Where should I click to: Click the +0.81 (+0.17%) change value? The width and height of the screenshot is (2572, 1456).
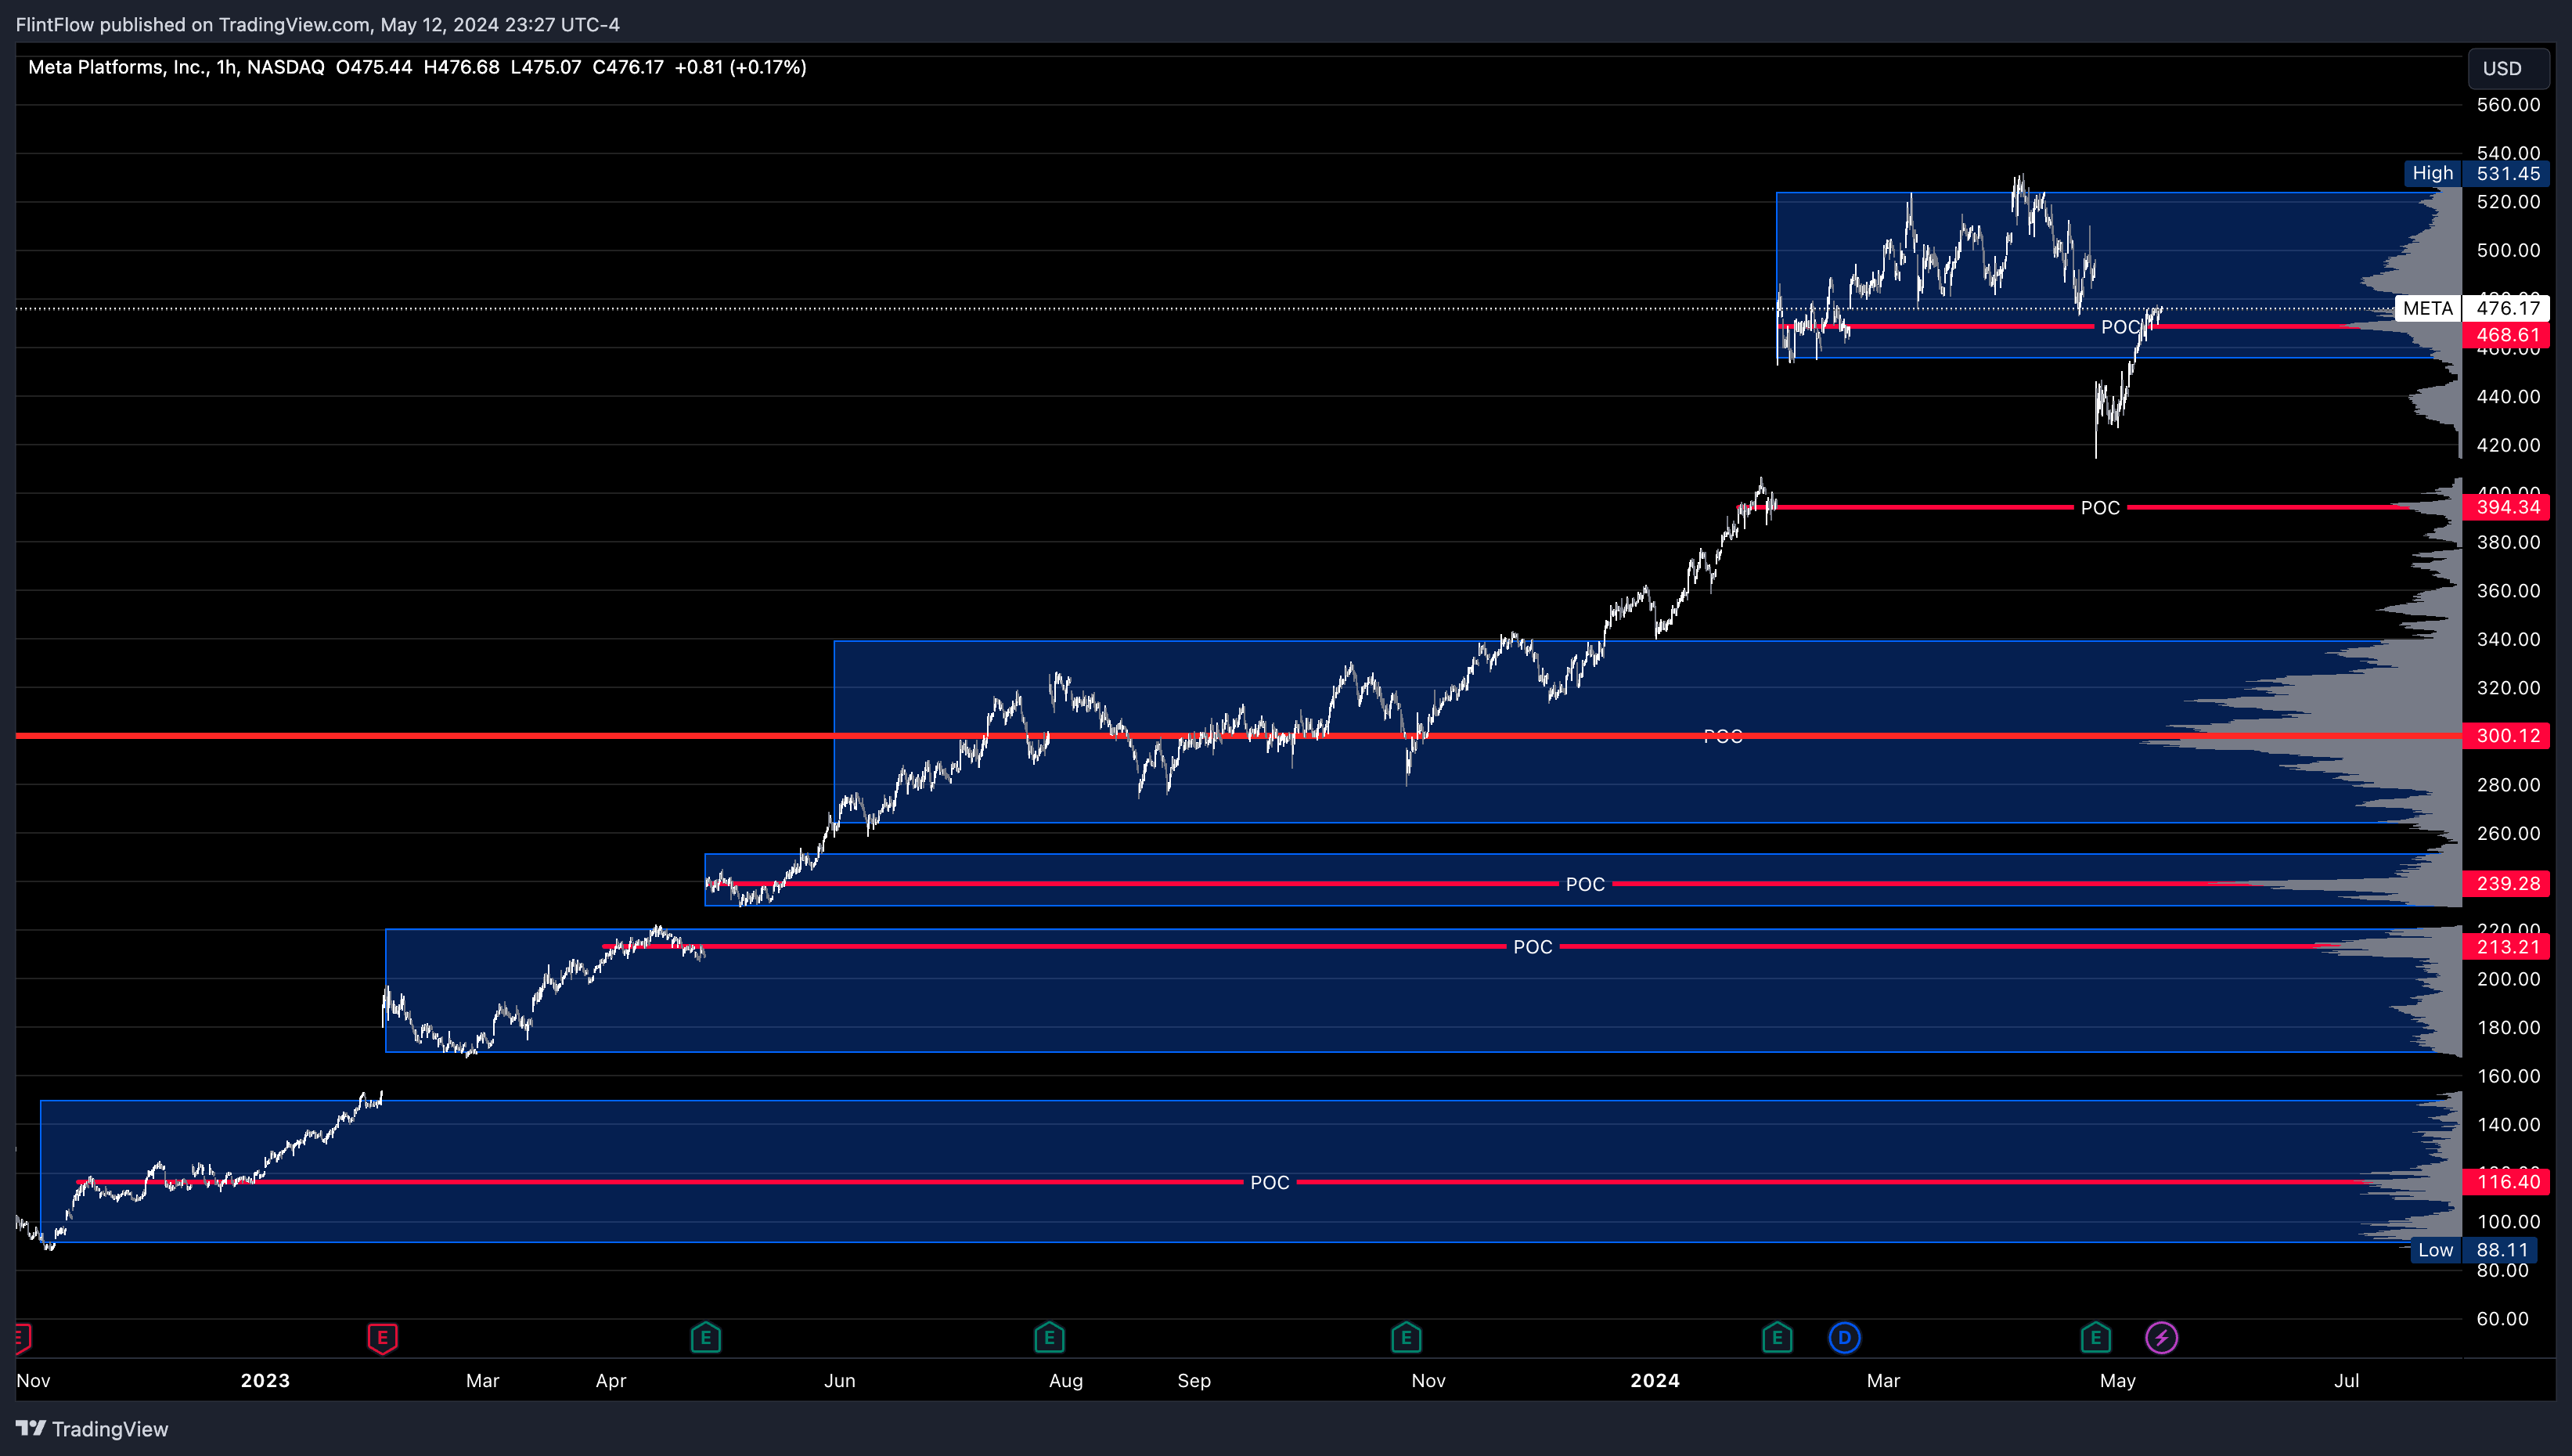(x=740, y=67)
